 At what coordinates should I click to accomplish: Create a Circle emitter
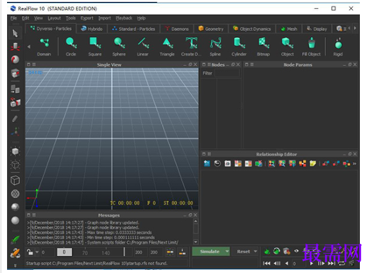71,47
